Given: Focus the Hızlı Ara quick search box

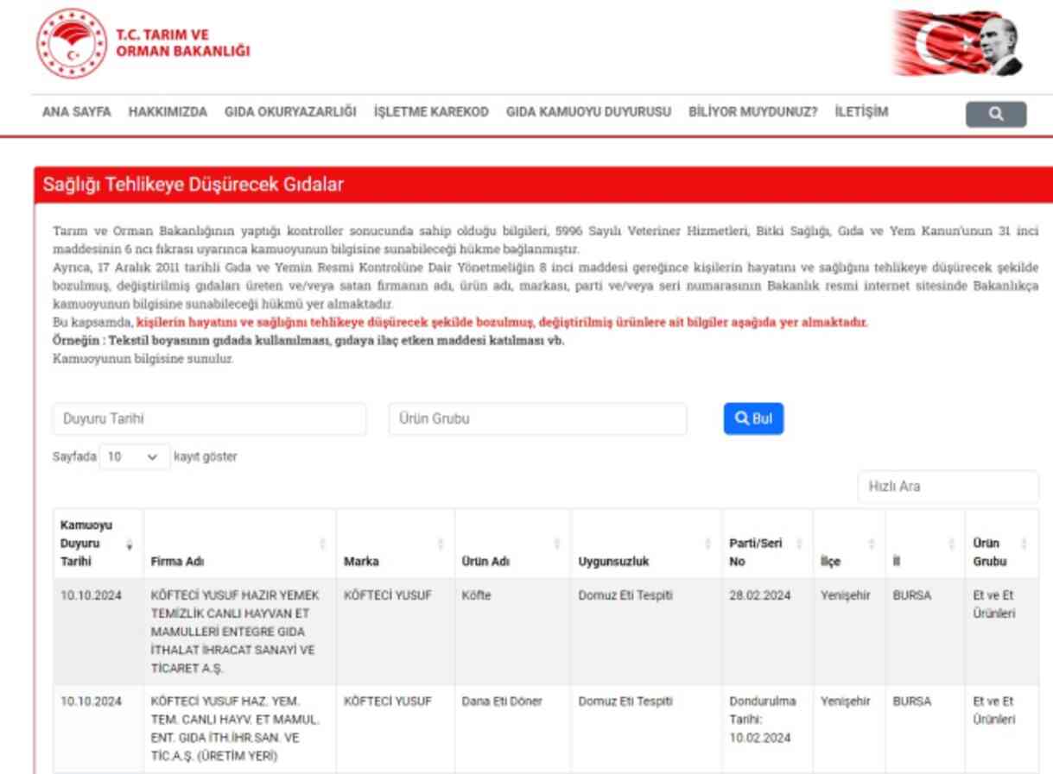Looking at the screenshot, I should pyautogui.click(x=948, y=487).
